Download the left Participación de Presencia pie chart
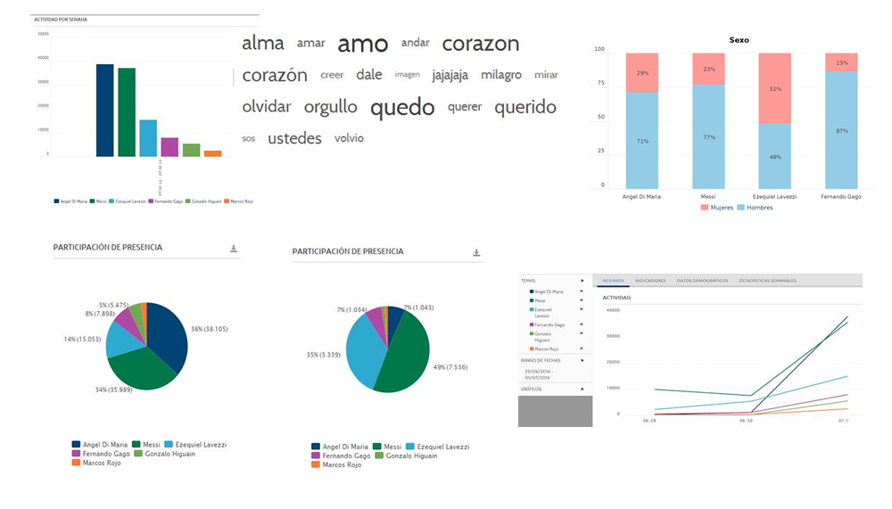The height and width of the screenshot is (509, 892). 233,249
